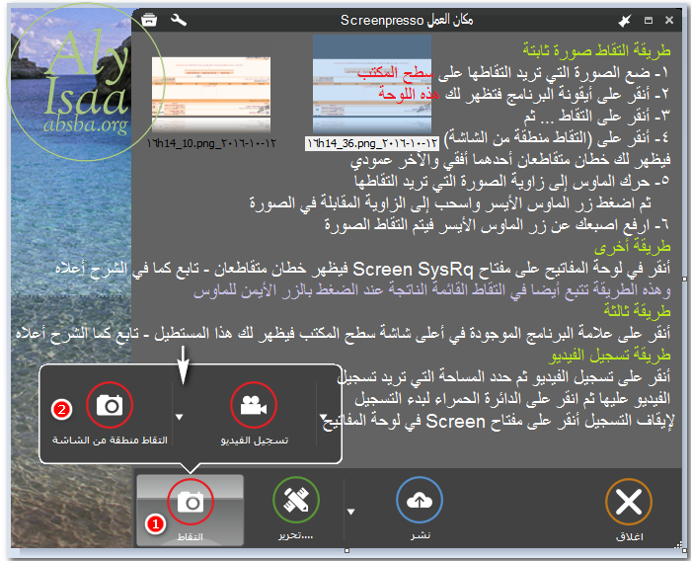Viewport: 691px width, 561px height.
Task: Expand the dropdown arrow beside the نشر button
Action: pos(350,510)
